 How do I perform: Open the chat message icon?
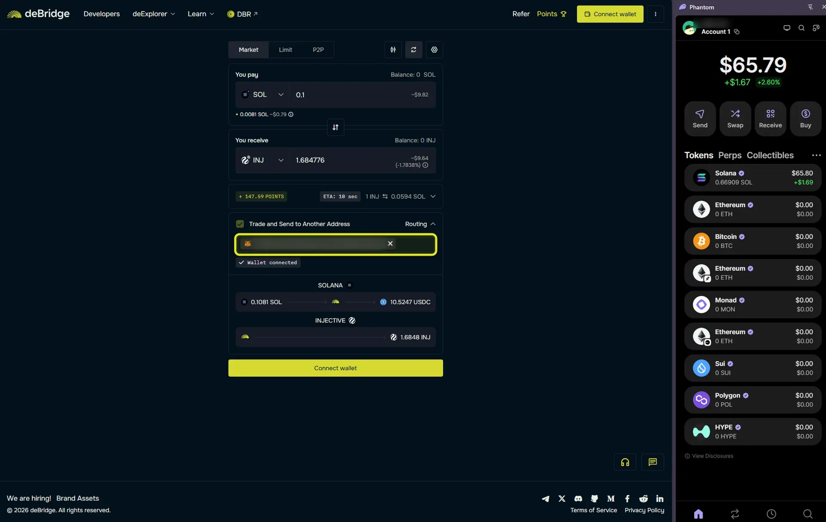[653, 462]
